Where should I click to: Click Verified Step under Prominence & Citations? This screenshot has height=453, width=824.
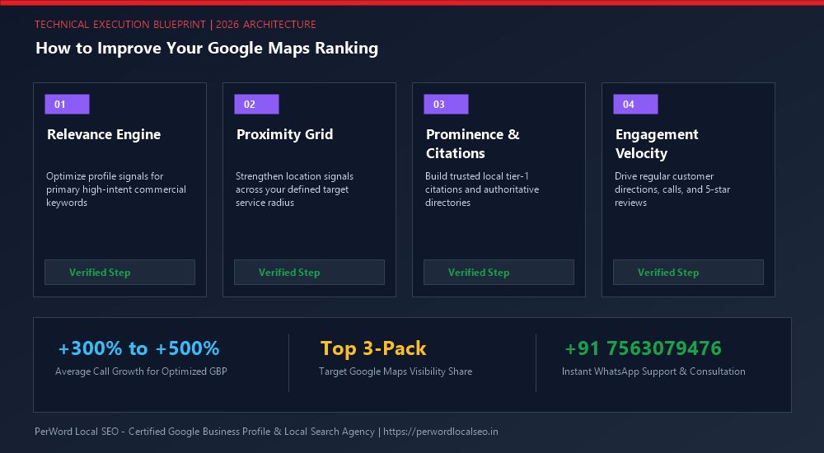click(499, 273)
